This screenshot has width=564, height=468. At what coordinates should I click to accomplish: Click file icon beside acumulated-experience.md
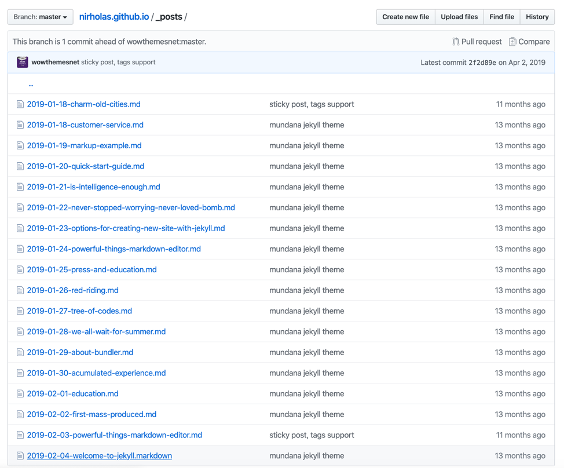tap(20, 373)
